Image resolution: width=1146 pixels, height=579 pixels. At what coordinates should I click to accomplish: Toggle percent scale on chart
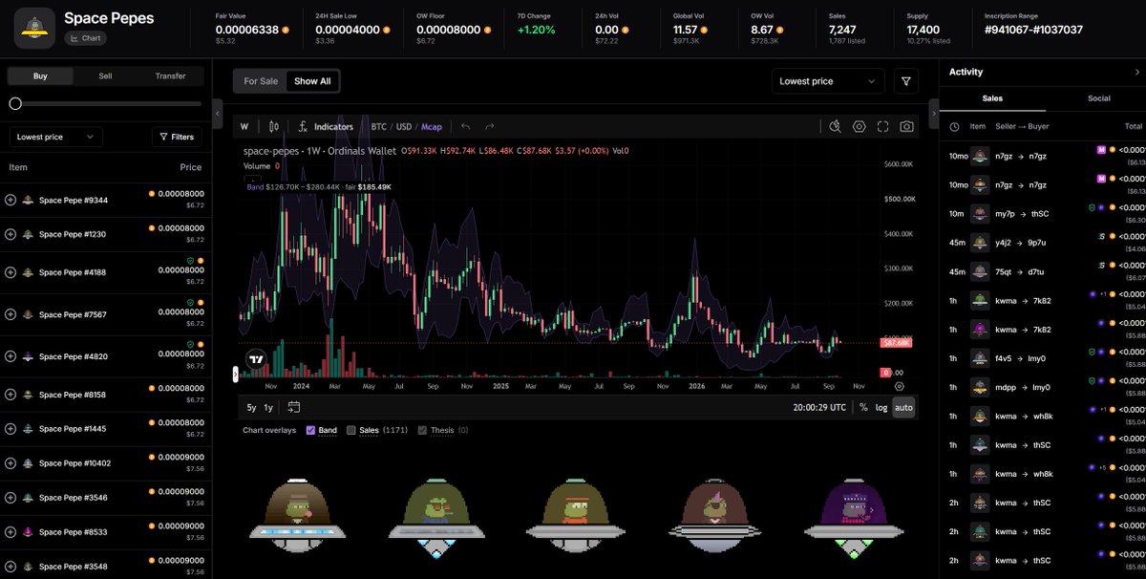pyautogui.click(x=863, y=407)
